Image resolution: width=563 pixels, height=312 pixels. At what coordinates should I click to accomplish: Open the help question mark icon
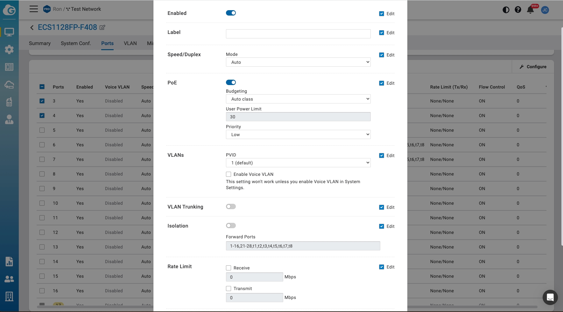tap(518, 10)
